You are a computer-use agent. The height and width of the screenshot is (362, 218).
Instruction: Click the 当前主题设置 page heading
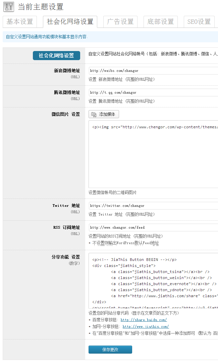pos(41,7)
